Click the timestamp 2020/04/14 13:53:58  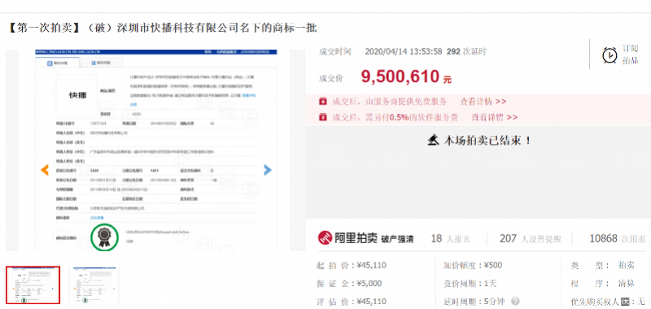tap(403, 52)
